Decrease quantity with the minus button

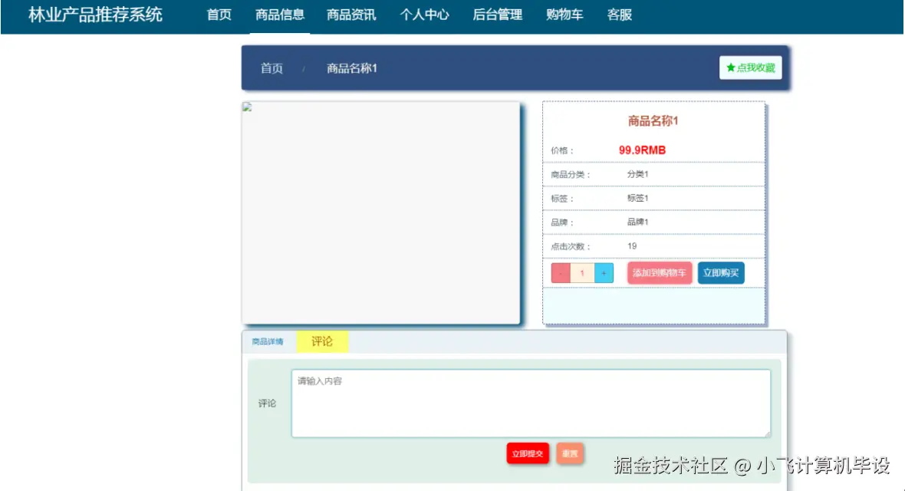(561, 272)
